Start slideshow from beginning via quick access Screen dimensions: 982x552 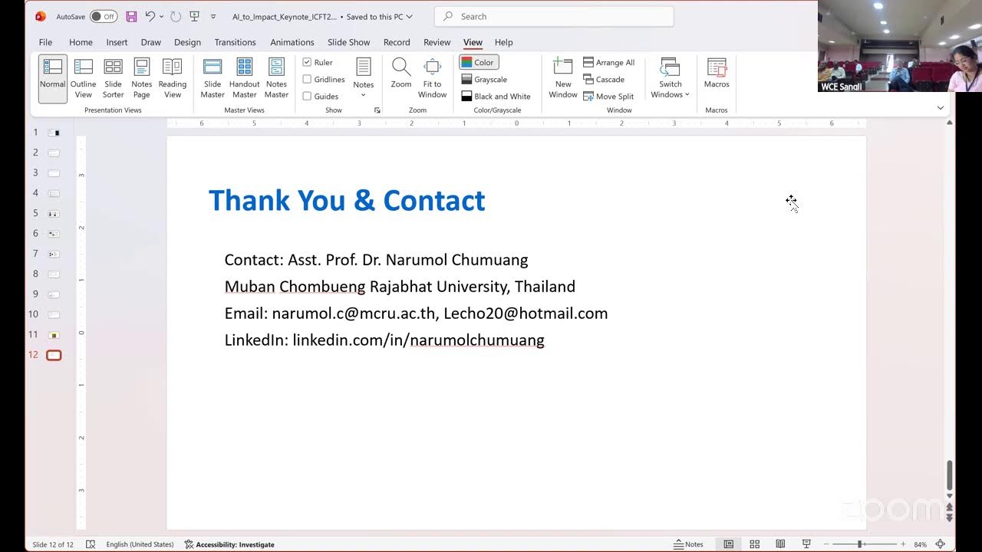[195, 16]
